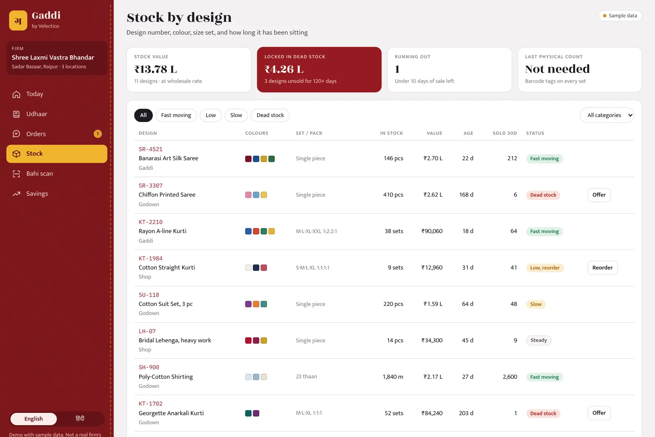Switch language to English
This screenshot has width=655, height=437.
[x=34, y=419]
